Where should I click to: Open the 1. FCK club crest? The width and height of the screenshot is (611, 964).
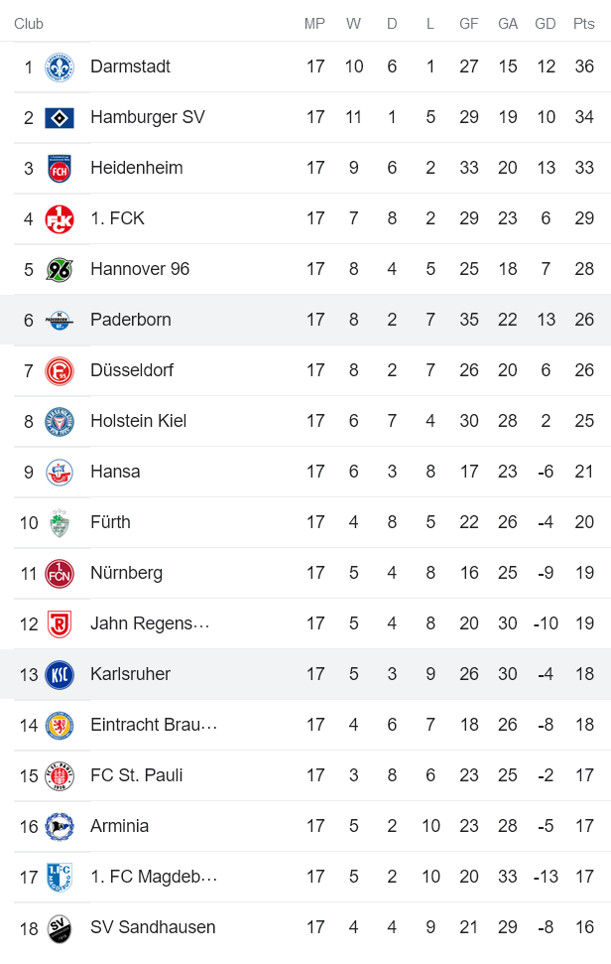click(59, 217)
